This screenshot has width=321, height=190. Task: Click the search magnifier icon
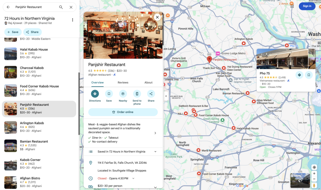coord(61,7)
